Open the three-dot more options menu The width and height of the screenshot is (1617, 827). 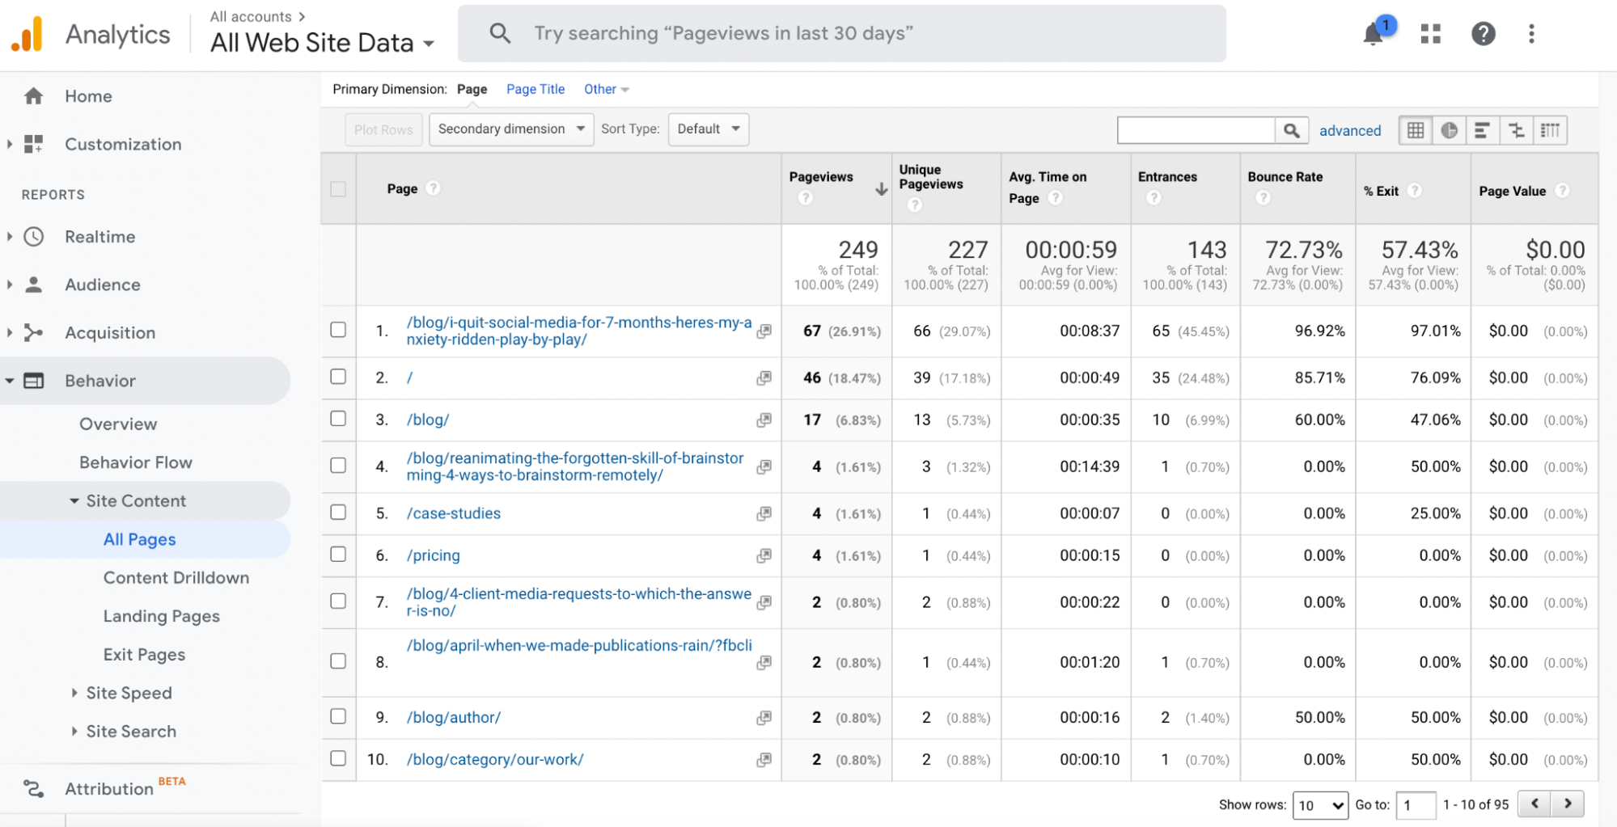(x=1530, y=34)
